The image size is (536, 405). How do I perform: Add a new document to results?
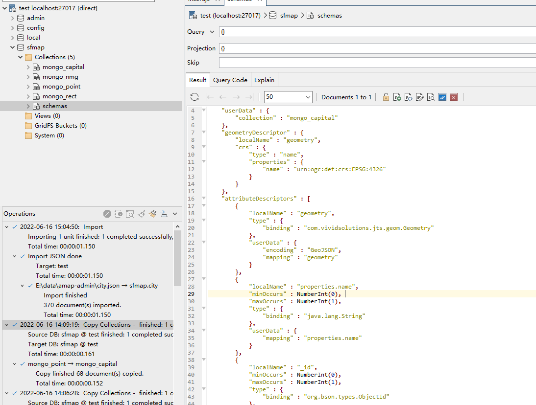pos(397,97)
